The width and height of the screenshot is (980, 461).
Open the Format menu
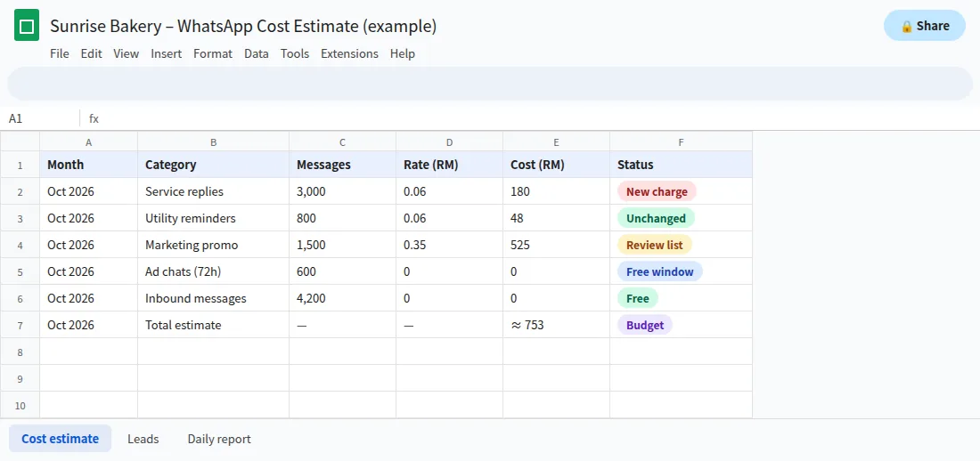pos(213,53)
